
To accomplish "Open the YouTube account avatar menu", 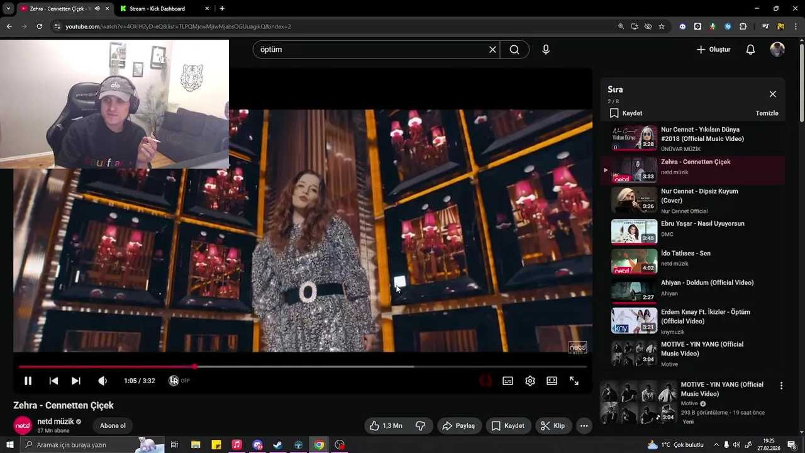I will 777,50.
